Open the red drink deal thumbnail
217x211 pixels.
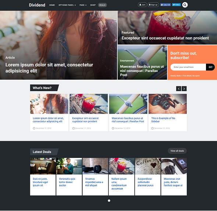[121, 166]
